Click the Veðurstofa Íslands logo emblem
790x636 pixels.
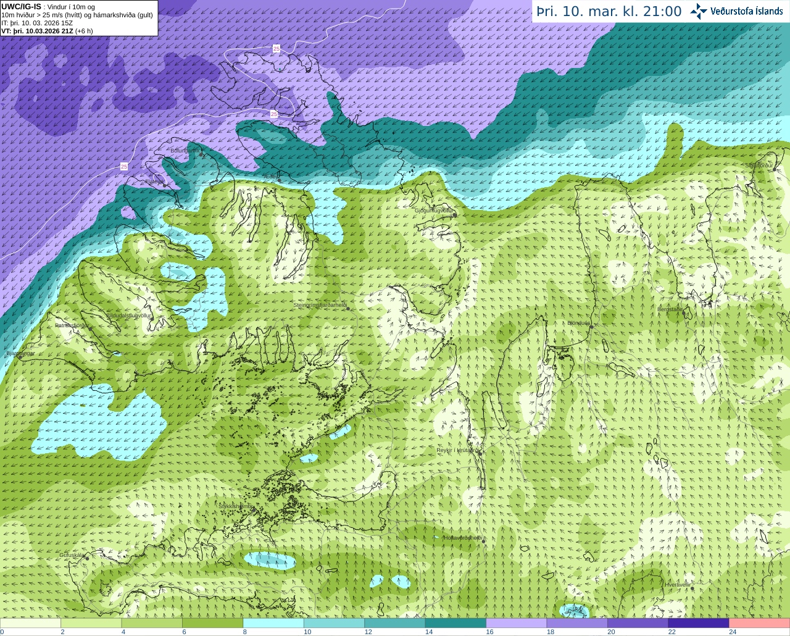click(699, 11)
